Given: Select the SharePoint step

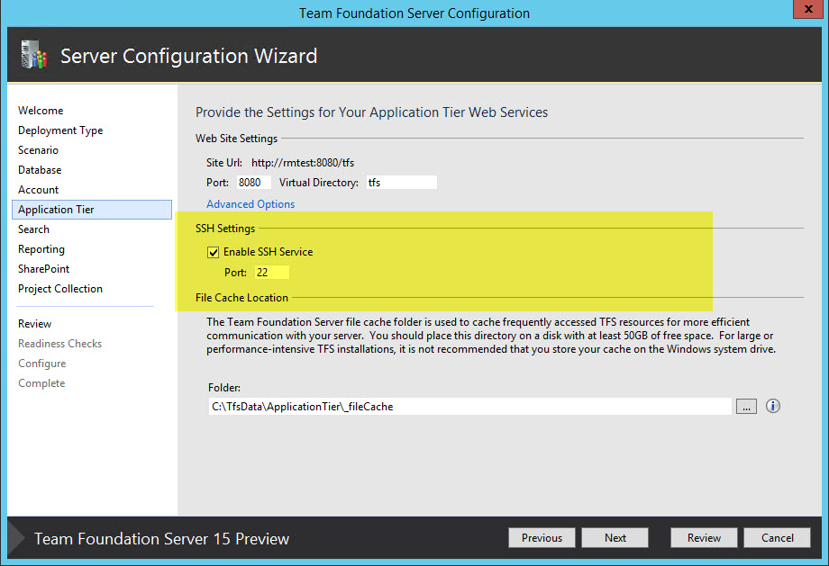Looking at the screenshot, I should pos(43,269).
